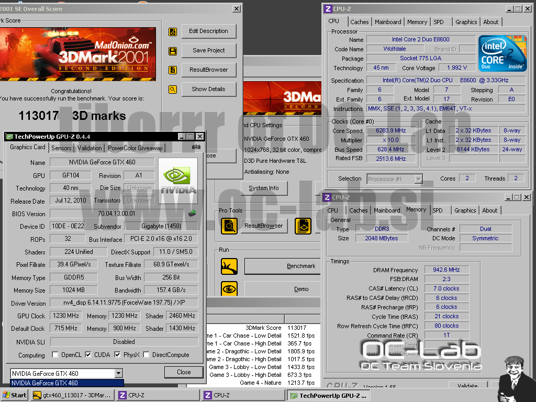This screenshot has width=536, height=402.
Task: Click the Benchmark run icon in 3DMark
Action: tap(229, 266)
